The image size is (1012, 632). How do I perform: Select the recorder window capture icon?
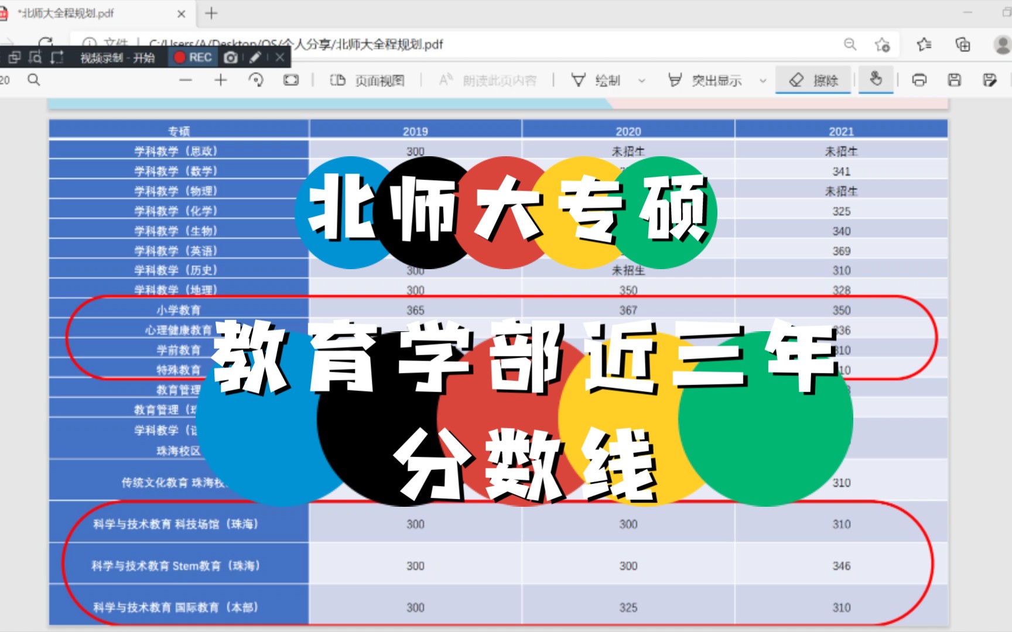click(x=15, y=57)
